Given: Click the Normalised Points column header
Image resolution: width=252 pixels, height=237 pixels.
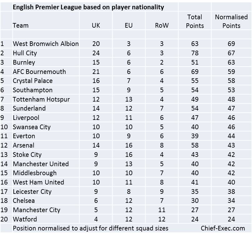Looking at the screenshot, I should (231, 21).
